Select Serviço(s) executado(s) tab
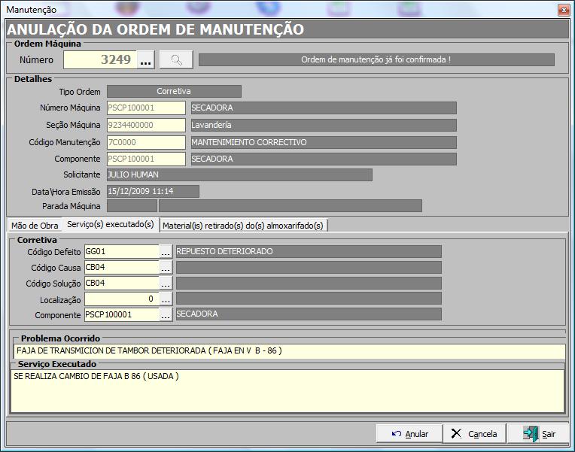 [111, 224]
